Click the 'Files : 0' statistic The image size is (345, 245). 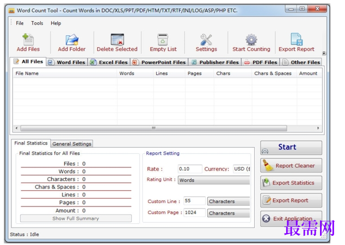[75, 164]
